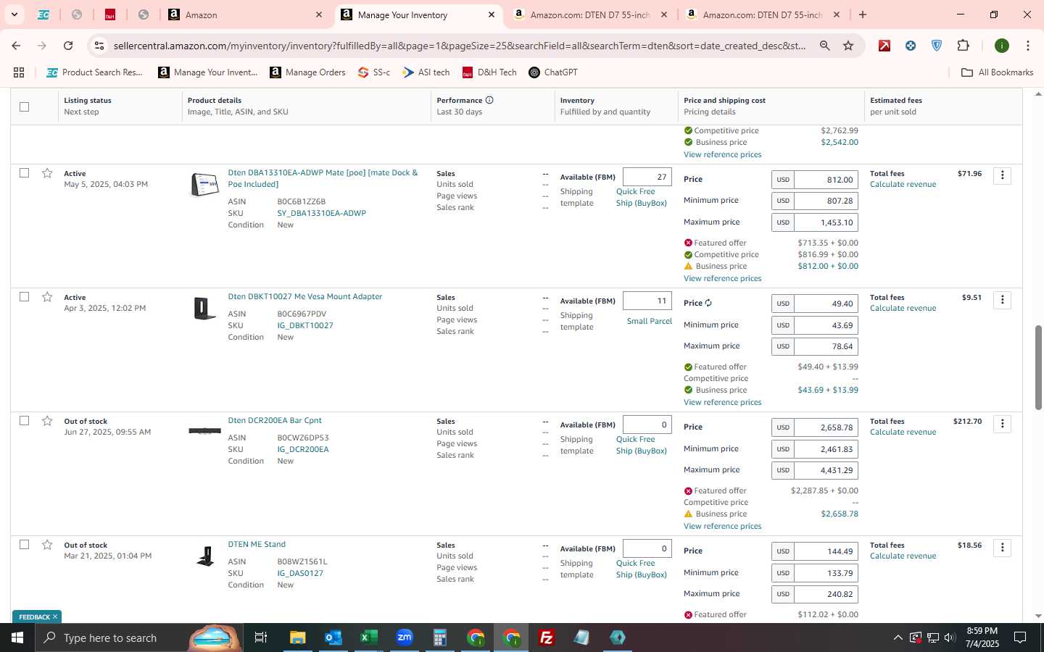Click the DBA13310EA-ADWP product thumbnail
Image resolution: width=1044 pixels, height=652 pixels.
pyautogui.click(x=204, y=185)
